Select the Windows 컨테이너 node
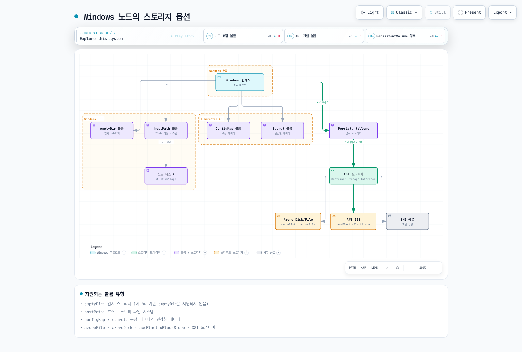 [240, 82]
